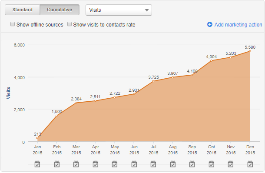Click the Feb 2015 x-axis label
265x173 pixels.
pos(56,150)
